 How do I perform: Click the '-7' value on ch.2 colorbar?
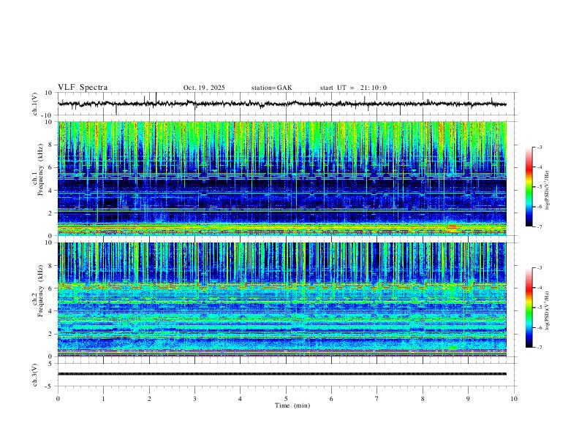[x=539, y=347]
